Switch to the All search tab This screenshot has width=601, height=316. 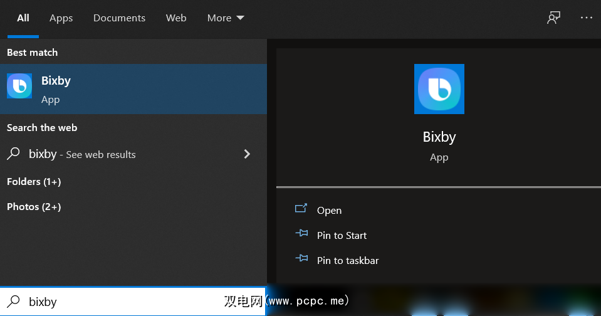tap(23, 18)
